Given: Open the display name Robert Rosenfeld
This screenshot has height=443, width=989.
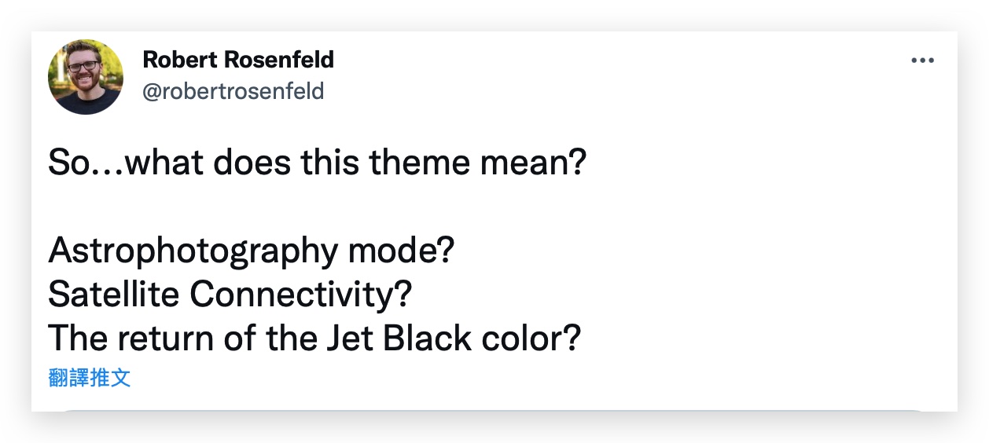Looking at the screenshot, I should click(238, 59).
